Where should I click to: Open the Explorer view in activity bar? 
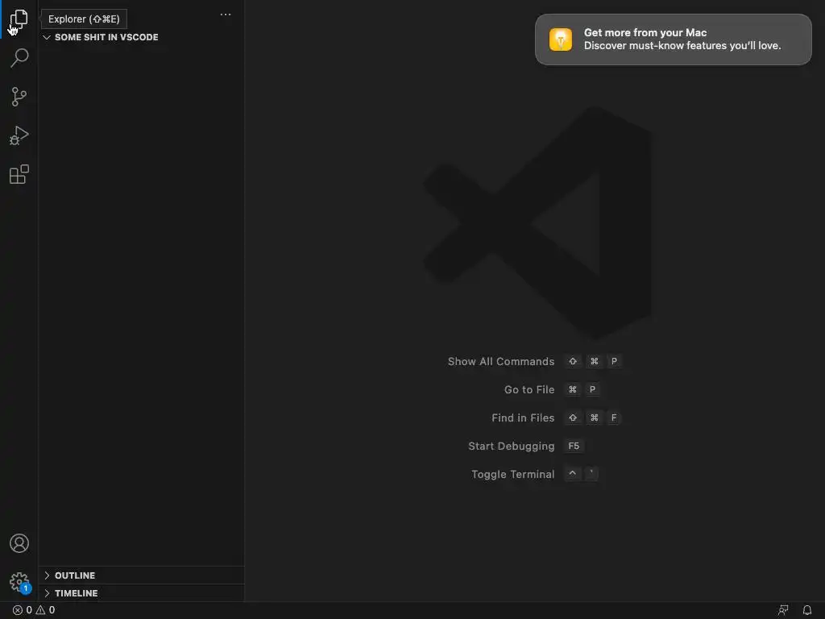[19, 19]
